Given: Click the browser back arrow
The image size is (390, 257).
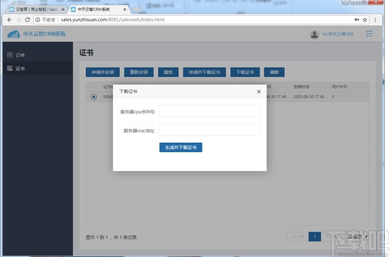Looking at the screenshot, I should (10, 20).
